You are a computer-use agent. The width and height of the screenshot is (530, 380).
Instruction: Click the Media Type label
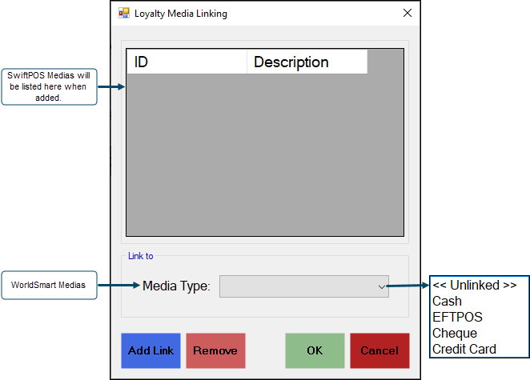click(176, 286)
